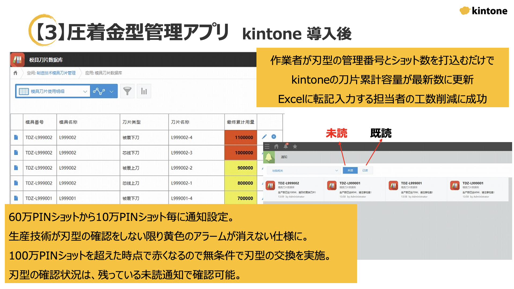The width and height of the screenshot is (514, 289).
Task: Click the pencil edit icon for L999002-4
Action: (264, 137)
